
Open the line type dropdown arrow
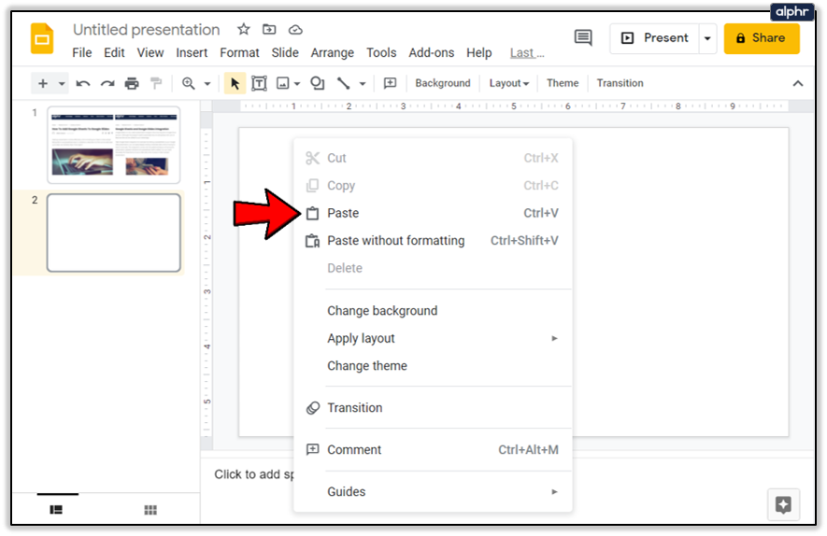pos(363,84)
